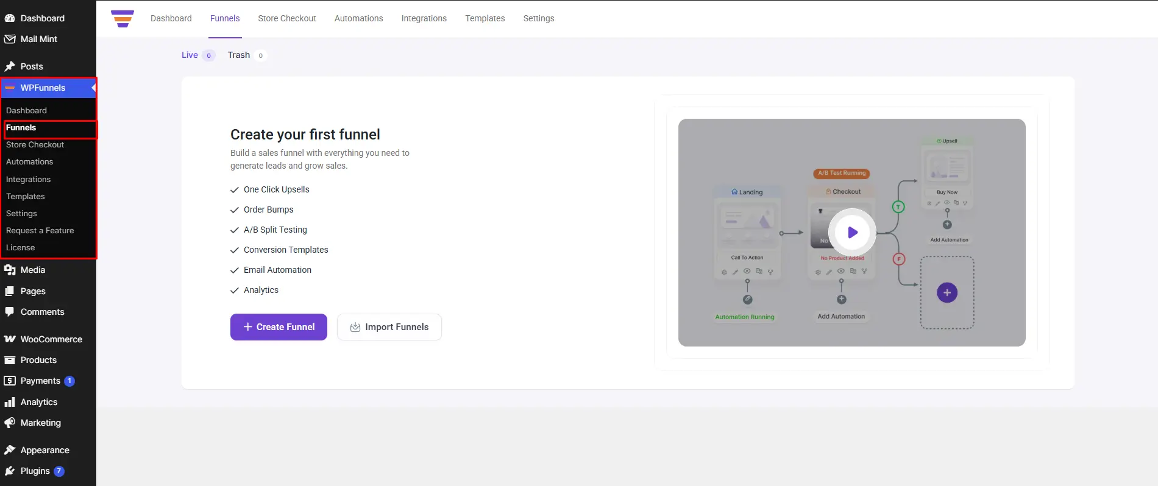Open Automations submenu in sidebar

29,161
